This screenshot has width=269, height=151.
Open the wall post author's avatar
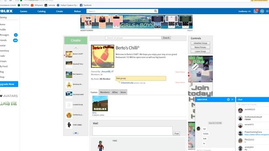101,146
